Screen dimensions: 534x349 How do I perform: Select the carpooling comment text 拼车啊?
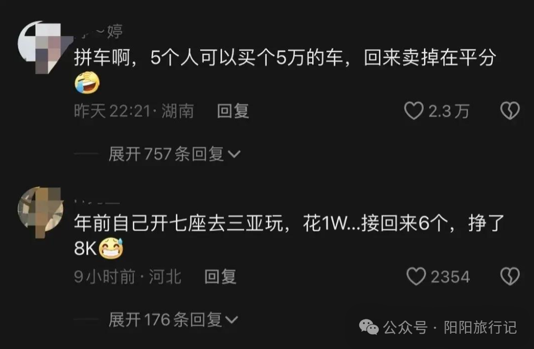102,58
